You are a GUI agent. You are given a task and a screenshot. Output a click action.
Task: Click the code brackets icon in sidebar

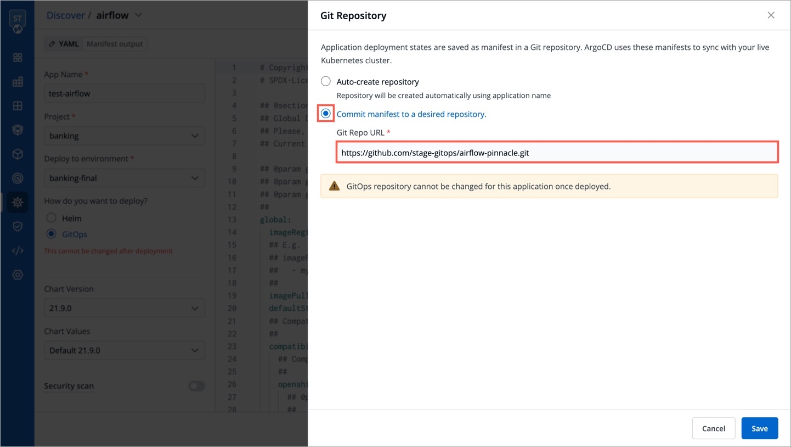tap(18, 251)
